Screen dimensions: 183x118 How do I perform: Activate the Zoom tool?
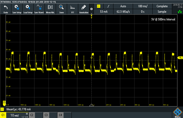[61, 9]
